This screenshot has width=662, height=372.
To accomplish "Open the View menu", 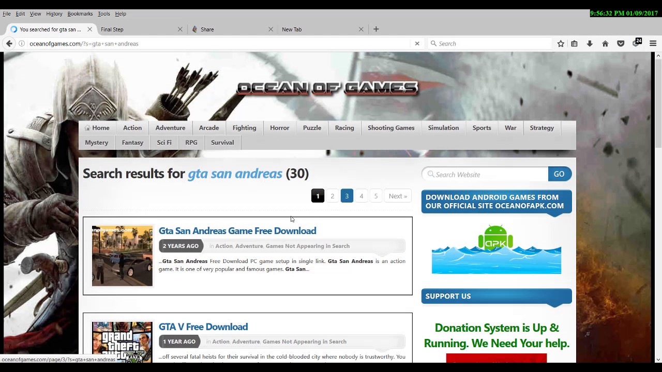I will coord(35,14).
